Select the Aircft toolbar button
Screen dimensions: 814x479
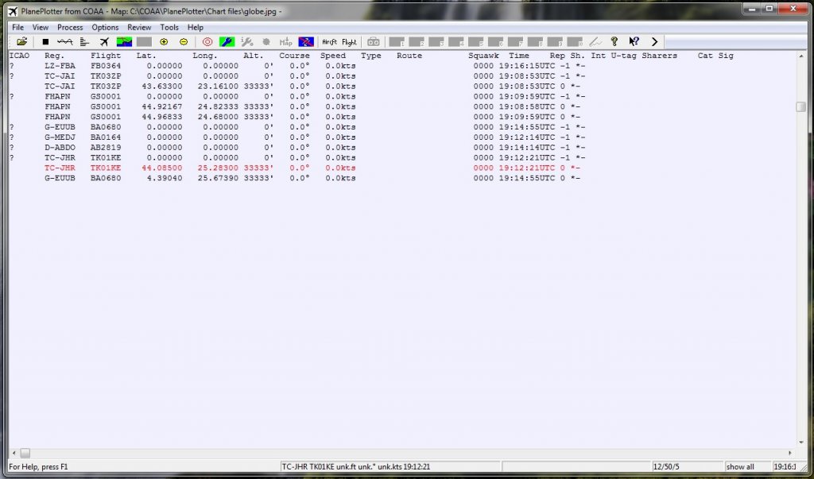pos(330,41)
